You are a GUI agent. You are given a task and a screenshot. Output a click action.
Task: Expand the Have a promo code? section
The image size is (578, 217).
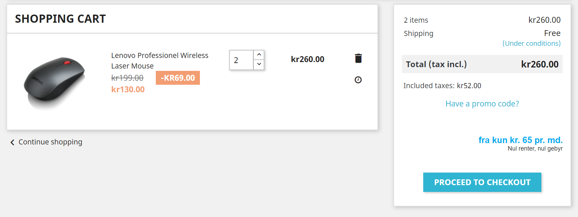[x=482, y=104]
